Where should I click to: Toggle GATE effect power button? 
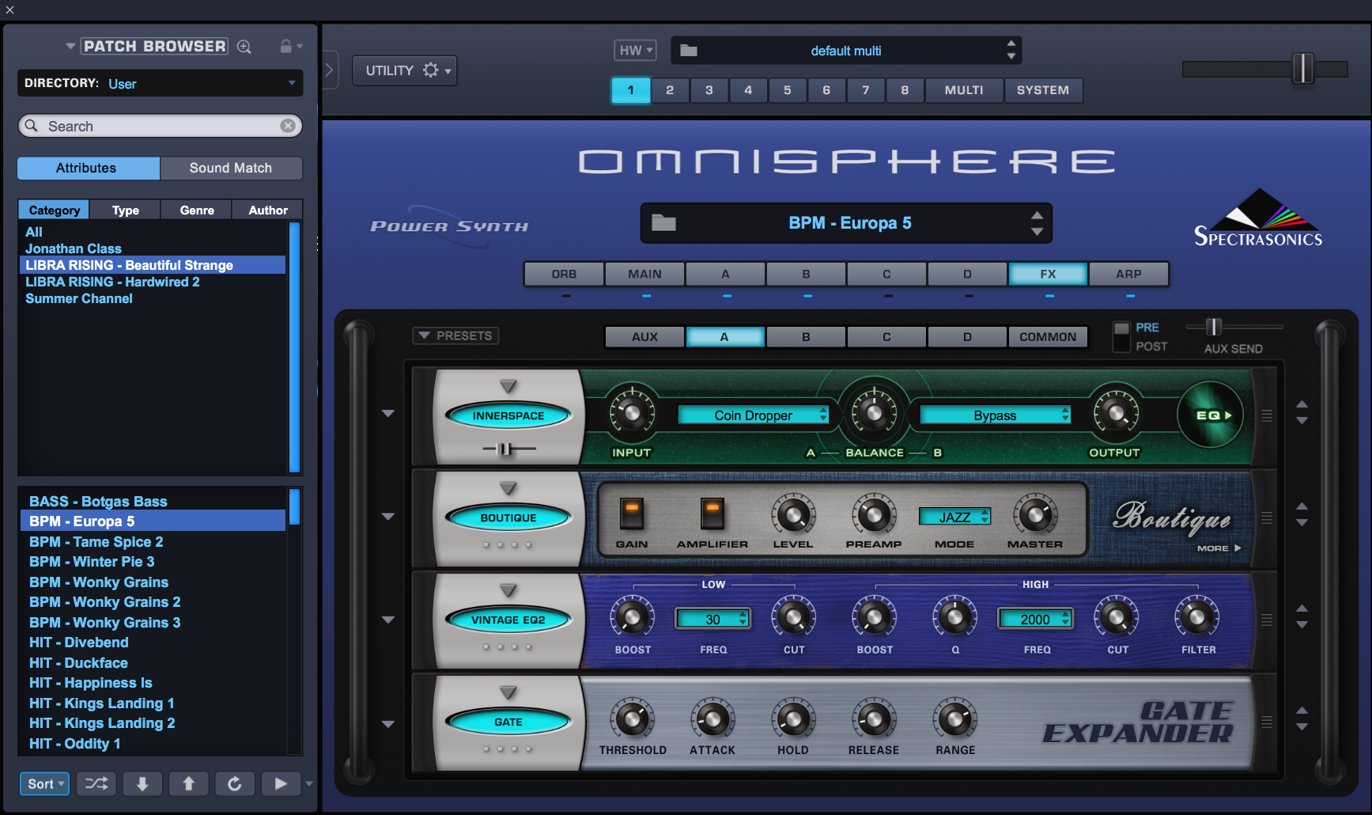tap(508, 722)
